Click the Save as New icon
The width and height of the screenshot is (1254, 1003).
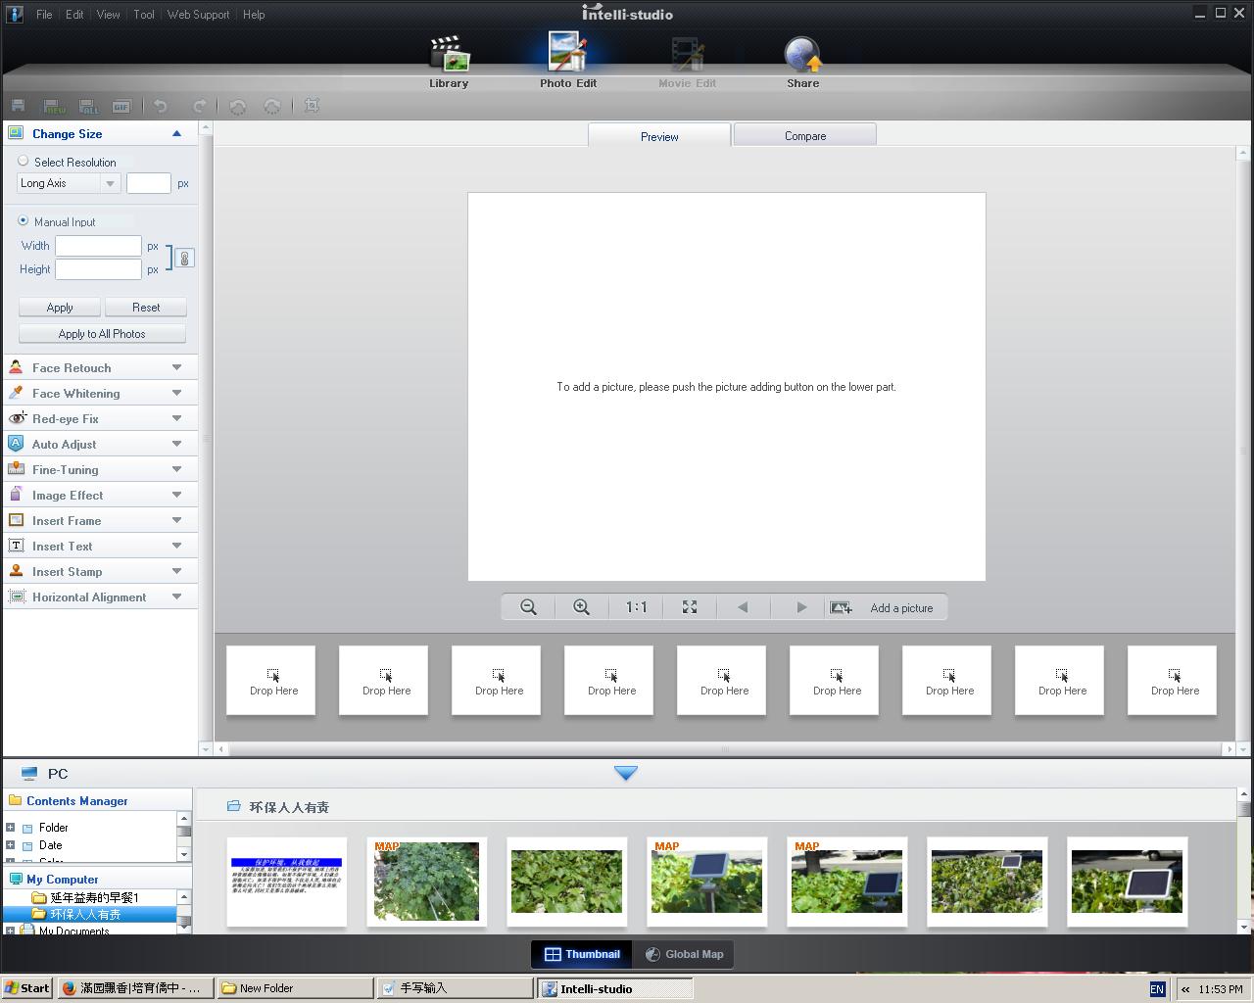(x=53, y=106)
